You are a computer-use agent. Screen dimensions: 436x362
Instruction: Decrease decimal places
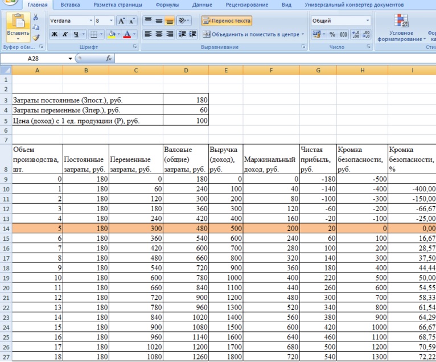click(366, 35)
